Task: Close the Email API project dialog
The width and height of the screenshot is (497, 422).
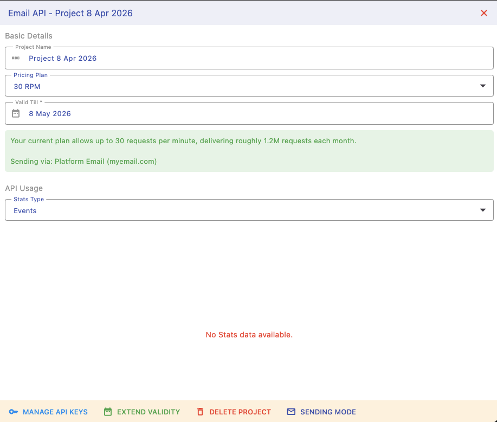Action: point(484,13)
